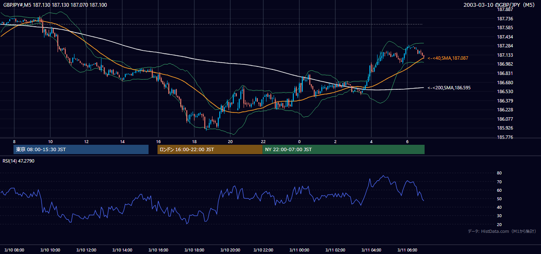Screen dimensions: 541x254
Task: Click hour tick 22 on price chart axis
Action: click(263, 141)
